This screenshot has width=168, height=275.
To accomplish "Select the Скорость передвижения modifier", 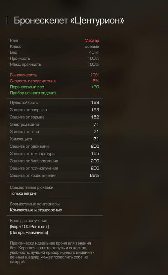I will (x=55, y=81).
